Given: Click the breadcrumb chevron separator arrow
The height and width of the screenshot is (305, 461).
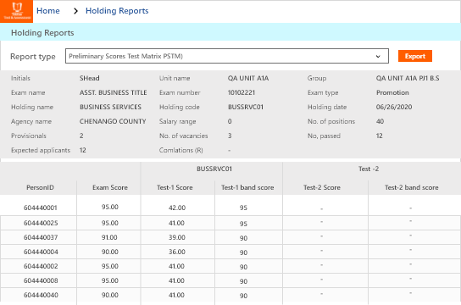Looking at the screenshot, I should 76,11.
